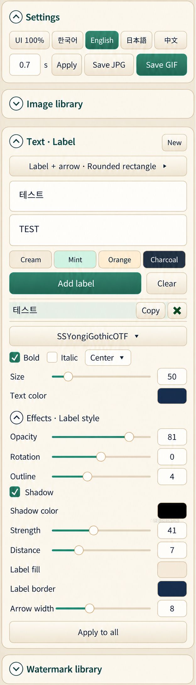Open the Center alignment dropdown
Screen dimensions: 196x685
[x=108, y=358]
